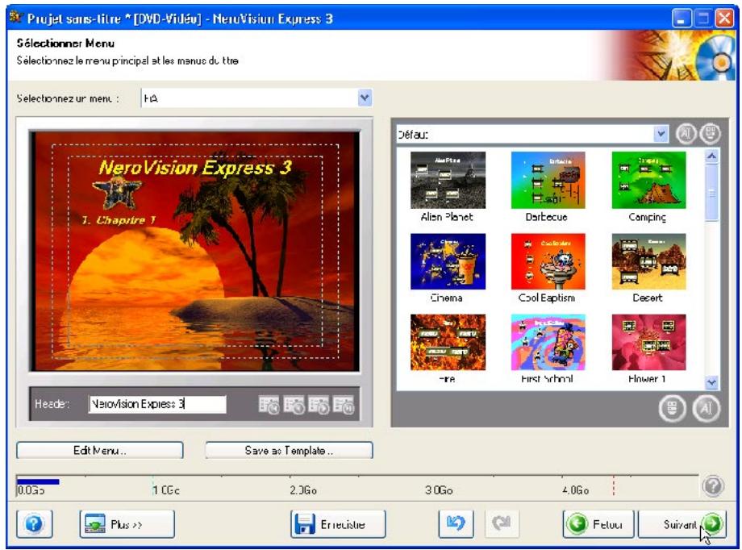Click the help icon beside the disc capacity bar
The width and height of the screenshot is (742, 550).
point(713,486)
